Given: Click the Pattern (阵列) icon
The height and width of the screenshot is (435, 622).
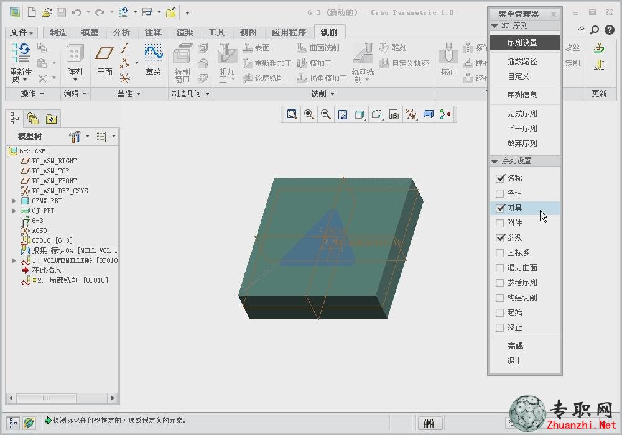Looking at the screenshot, I should (x=75, y=53).
